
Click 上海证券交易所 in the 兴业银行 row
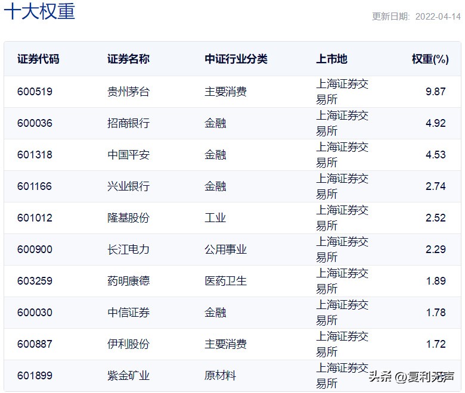pos(342,186)
